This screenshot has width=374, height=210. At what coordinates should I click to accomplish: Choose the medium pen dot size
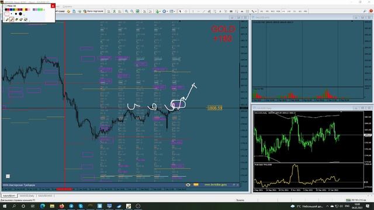[16, 14]
